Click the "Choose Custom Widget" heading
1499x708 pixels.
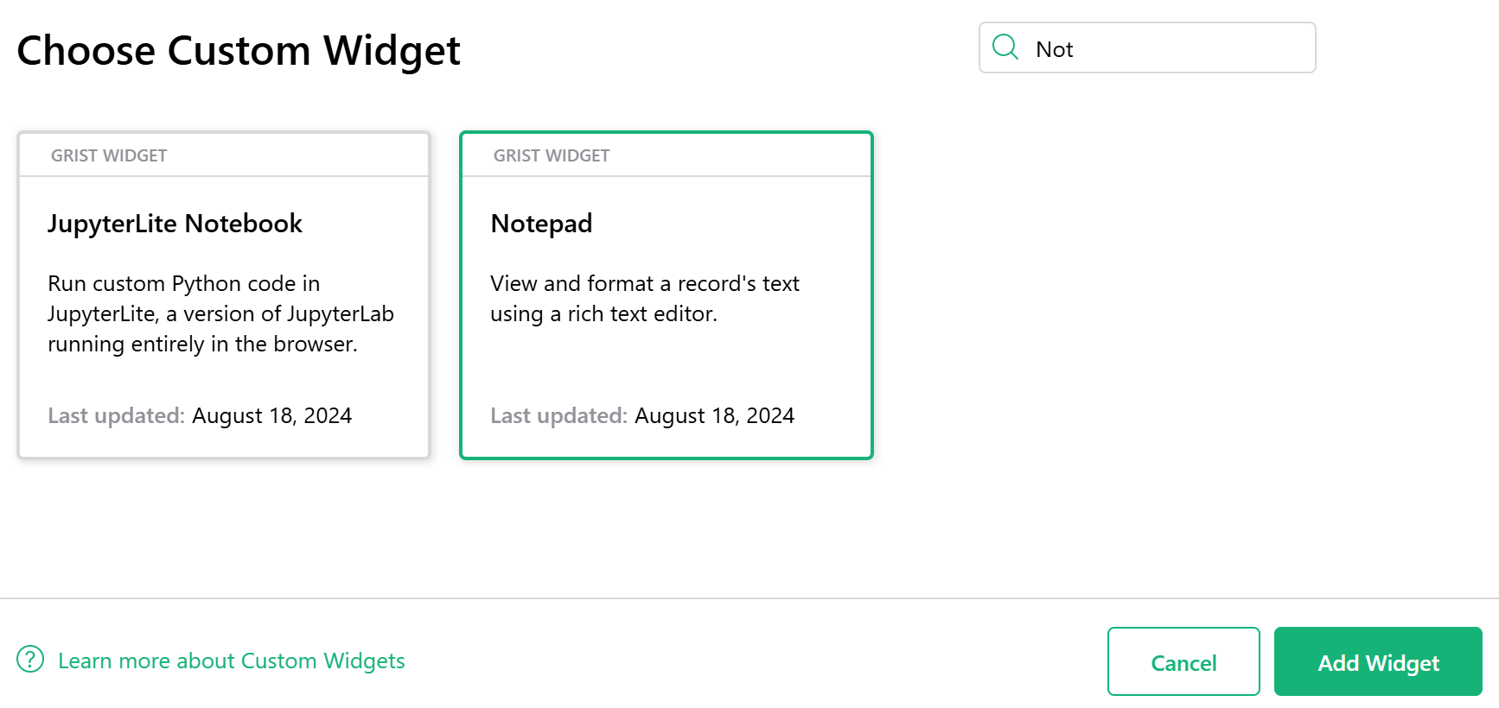(x=239, y=51)
